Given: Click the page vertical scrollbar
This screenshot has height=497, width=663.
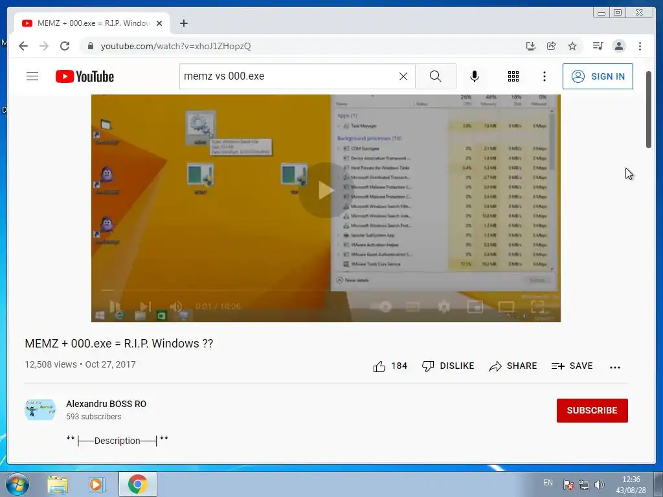Looking at the screenshot, I should click(649, 110).
